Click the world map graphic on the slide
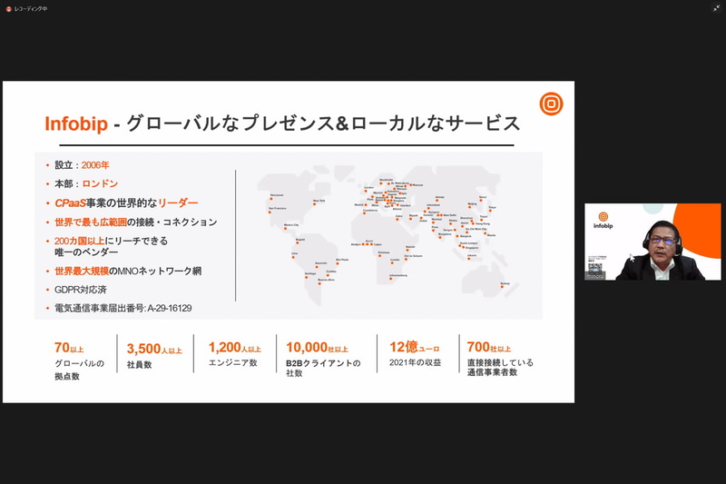This screenshot has height=484, width=726. point(388,234)
